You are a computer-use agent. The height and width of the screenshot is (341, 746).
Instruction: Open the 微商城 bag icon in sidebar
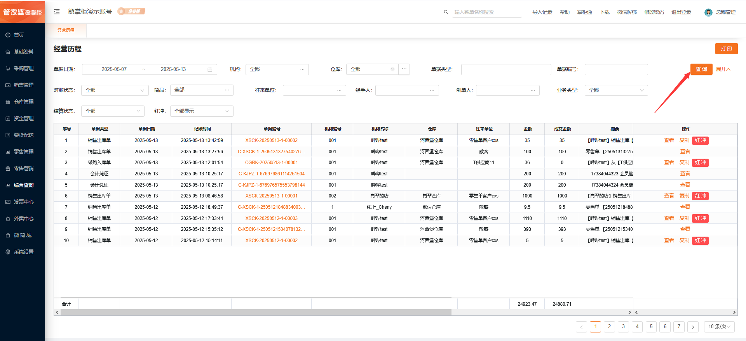[x=8, y=235]
